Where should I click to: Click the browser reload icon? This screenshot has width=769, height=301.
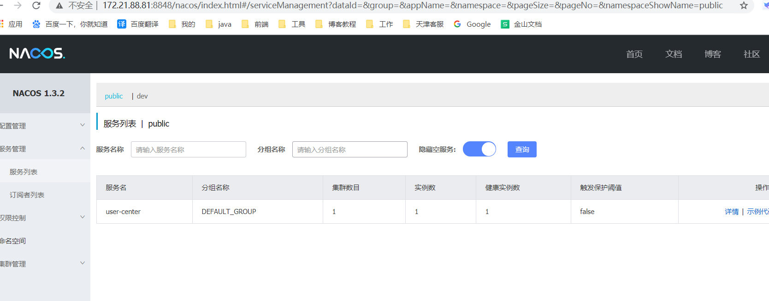[36, 6]
